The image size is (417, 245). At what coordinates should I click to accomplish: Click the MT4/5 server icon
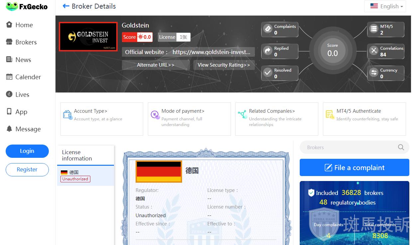pos(374,29)
